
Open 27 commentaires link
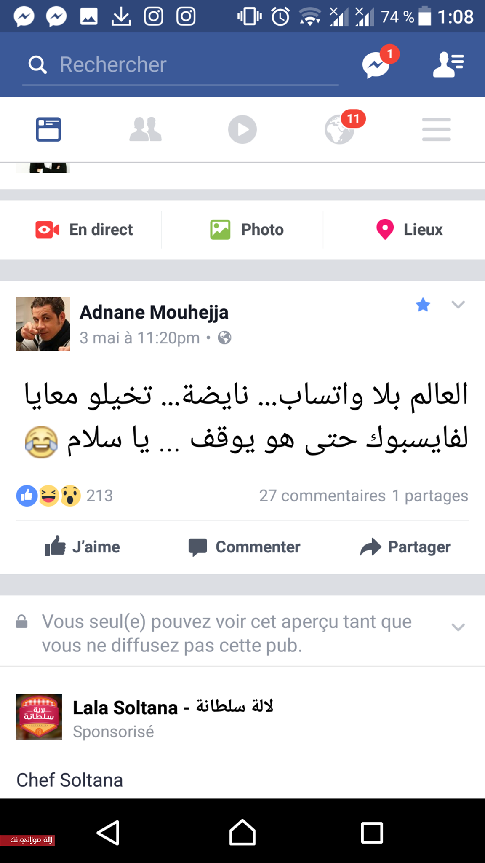point(322,496)
